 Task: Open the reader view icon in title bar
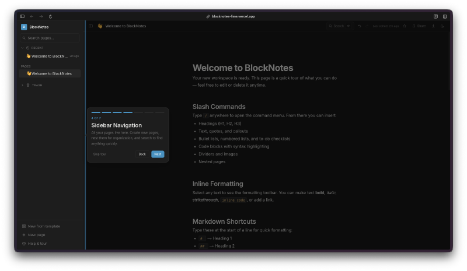click(435, 16)
